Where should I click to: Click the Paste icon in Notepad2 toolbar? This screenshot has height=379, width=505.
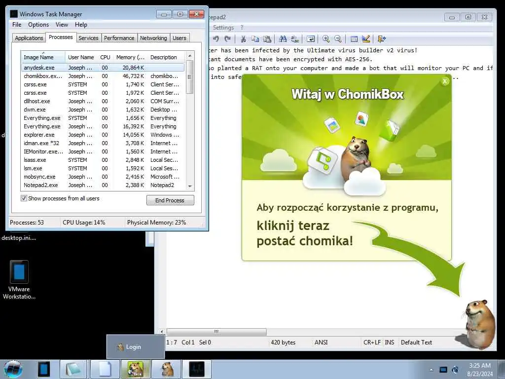point(267,39)
